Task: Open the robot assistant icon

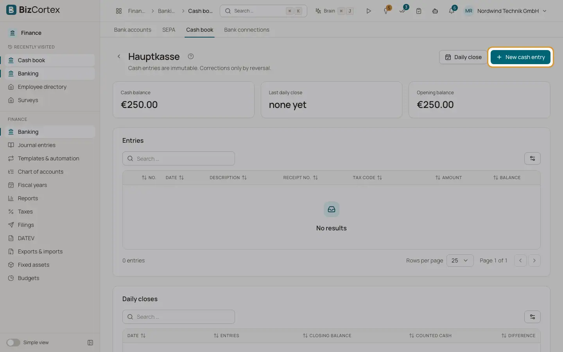Action: tap(435, 11)
